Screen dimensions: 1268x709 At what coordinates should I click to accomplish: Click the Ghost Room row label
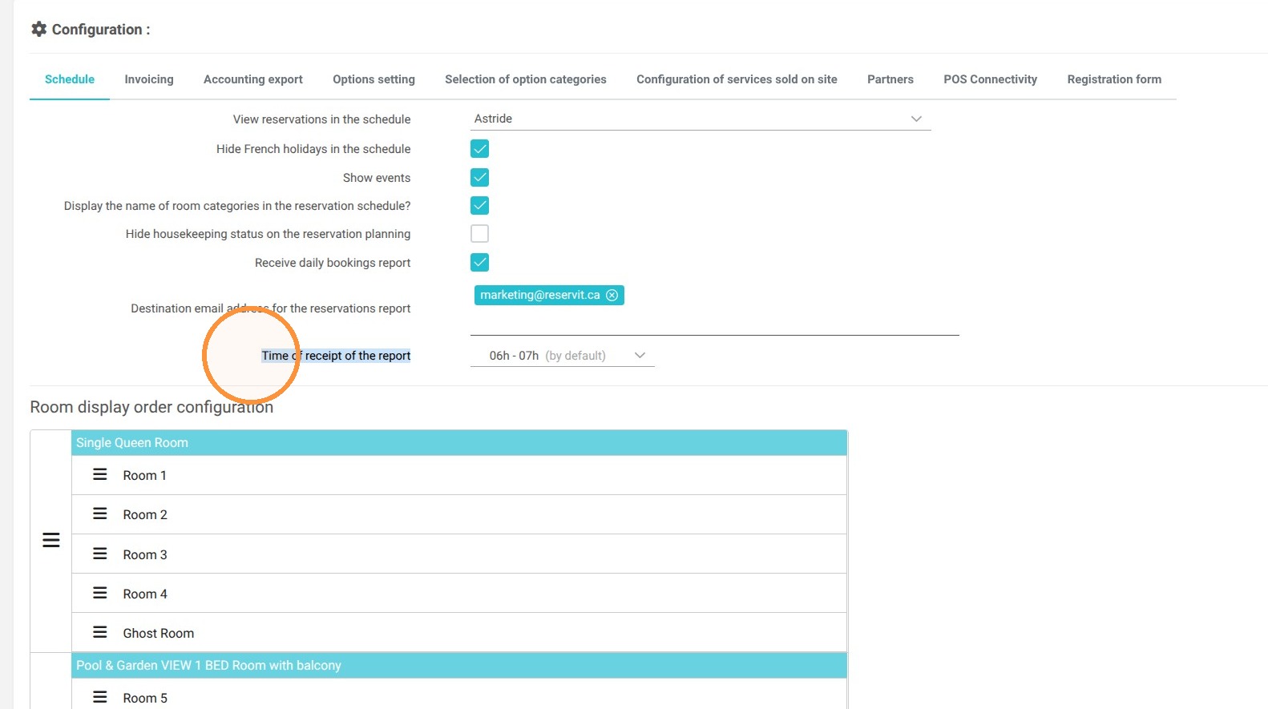click(159, 633)
